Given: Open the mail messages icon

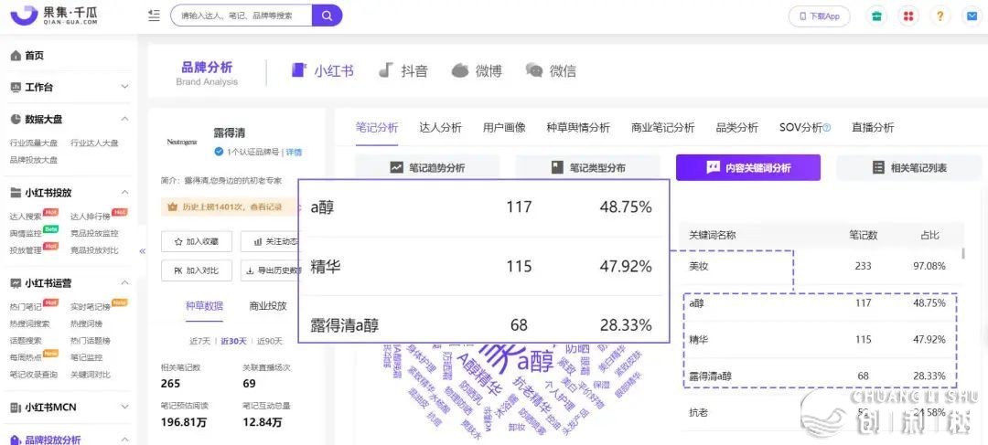Looking at the screenshot, I should coord(972,16).
